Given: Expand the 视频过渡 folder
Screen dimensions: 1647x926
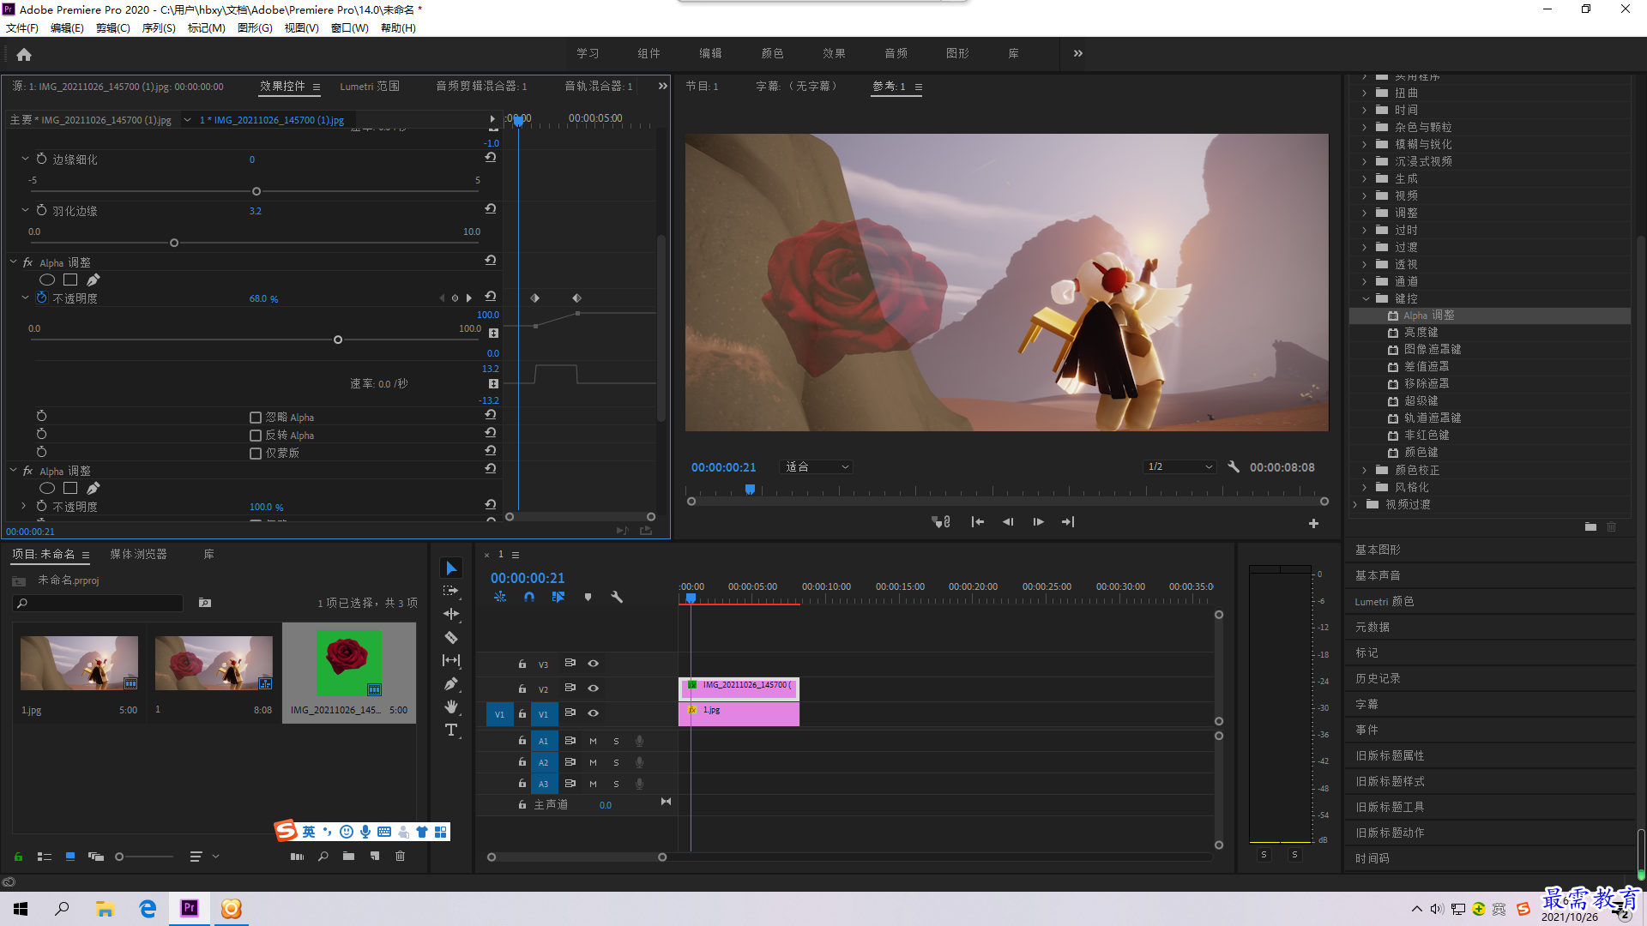Looking at the screenshot, I should (x=1355, y=504).
